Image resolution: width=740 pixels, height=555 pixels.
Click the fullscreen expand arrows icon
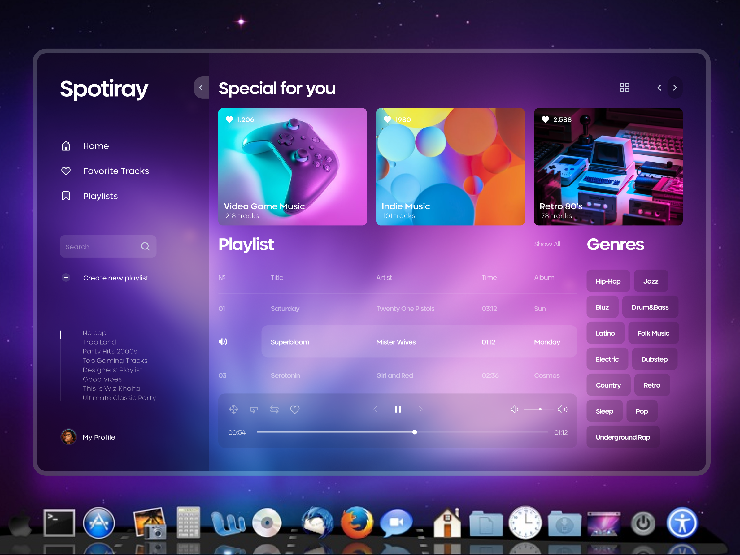pyautogui.click(x=233, y=409)
